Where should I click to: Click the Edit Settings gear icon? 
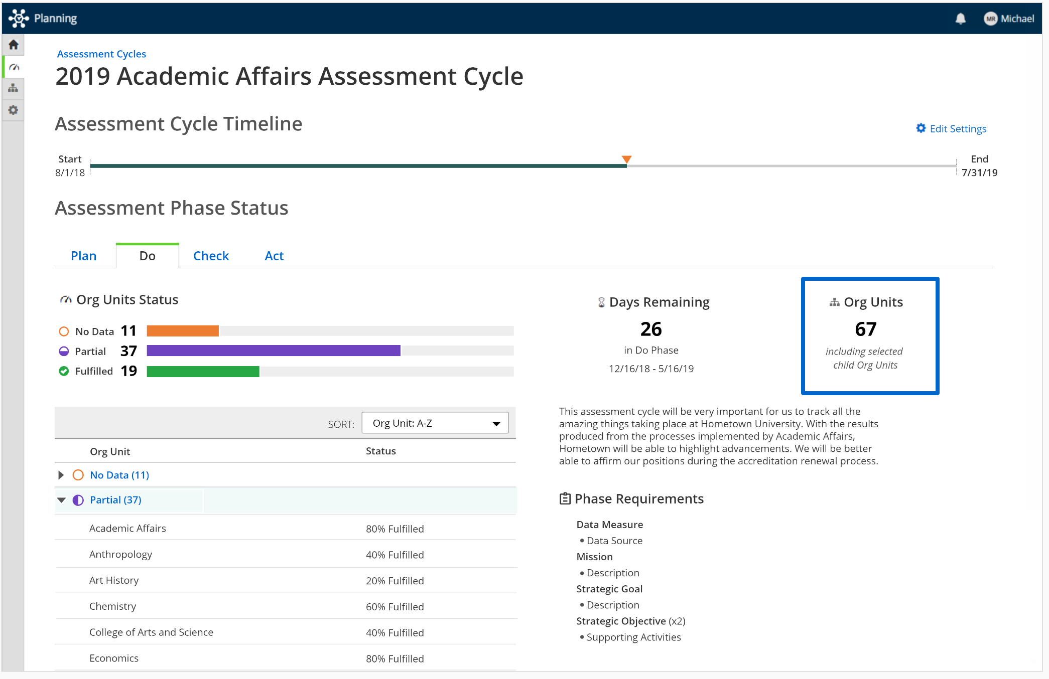(x=921, y=128)
